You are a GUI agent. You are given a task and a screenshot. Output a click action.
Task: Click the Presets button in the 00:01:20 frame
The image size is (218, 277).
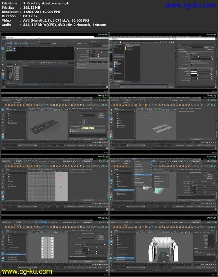105,46
